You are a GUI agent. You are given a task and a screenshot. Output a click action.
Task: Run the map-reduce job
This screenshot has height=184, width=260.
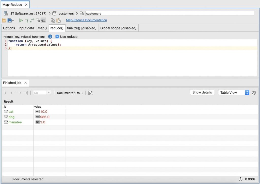(21, 20)
